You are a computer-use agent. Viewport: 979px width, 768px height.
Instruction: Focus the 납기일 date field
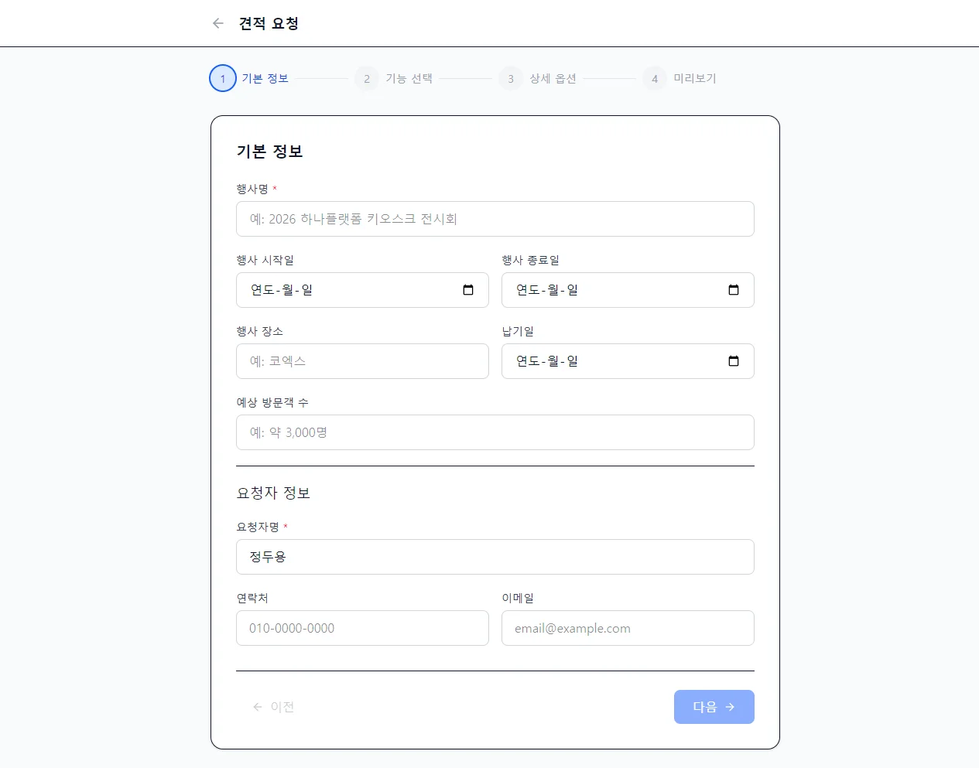click(x=628, y=361)
